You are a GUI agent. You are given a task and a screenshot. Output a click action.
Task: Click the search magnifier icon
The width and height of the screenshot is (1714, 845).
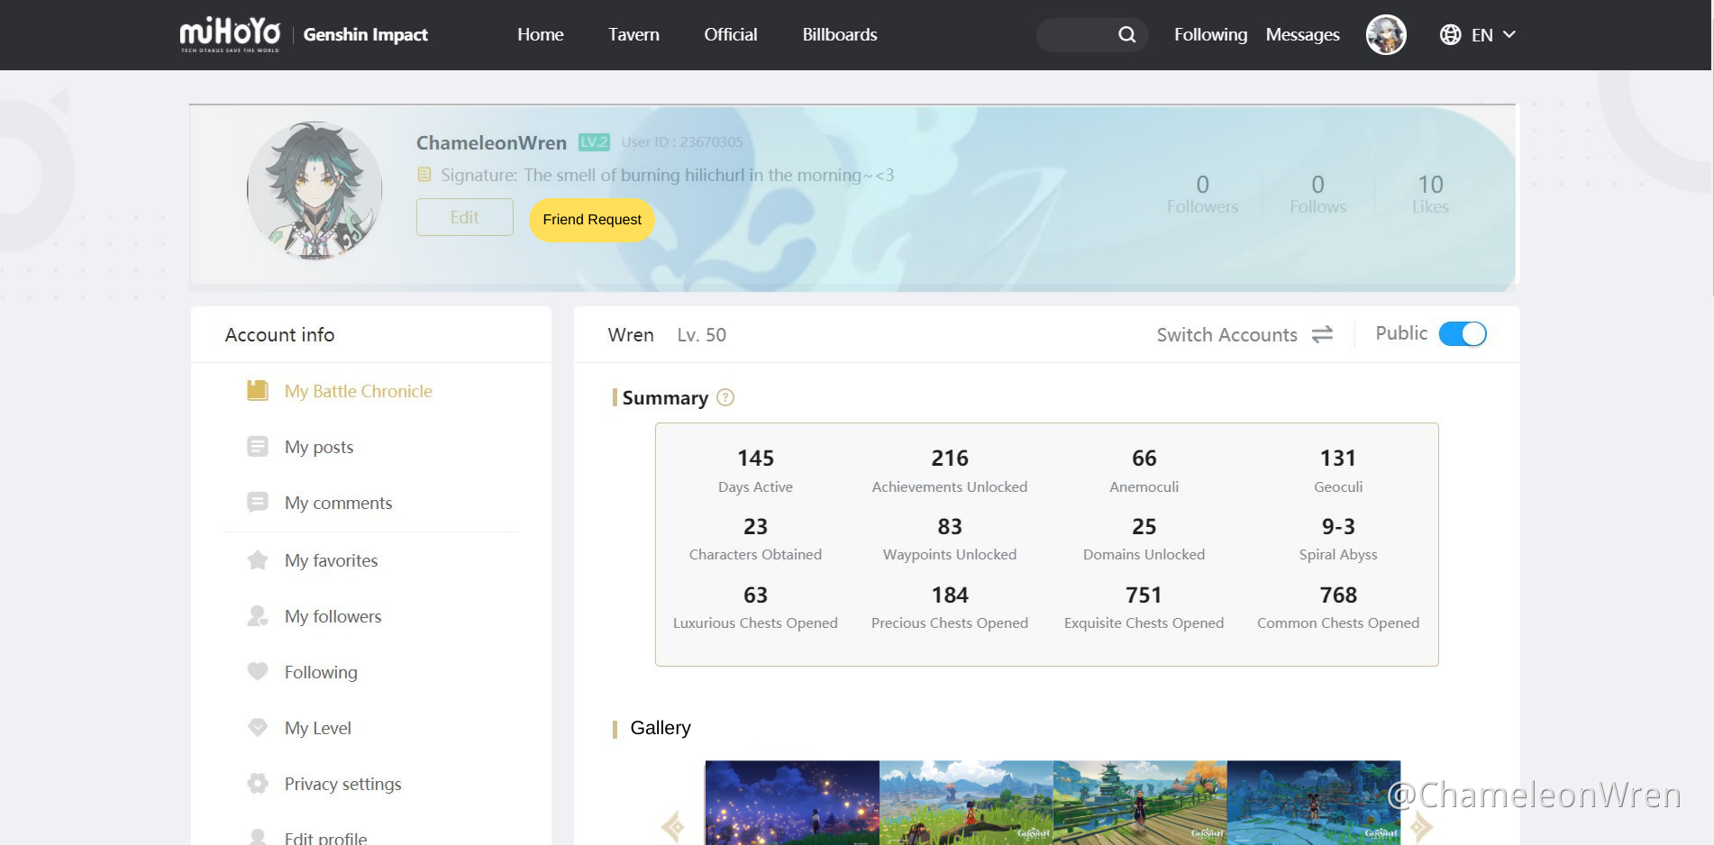1126,35
